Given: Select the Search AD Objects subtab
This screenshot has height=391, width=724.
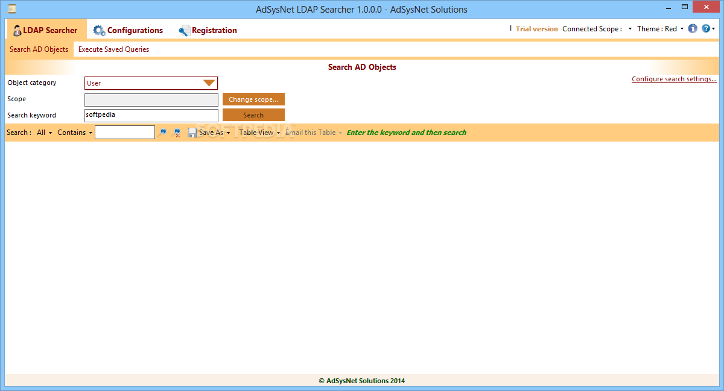Looking at the screenshot, I should [x=39, y=49].
